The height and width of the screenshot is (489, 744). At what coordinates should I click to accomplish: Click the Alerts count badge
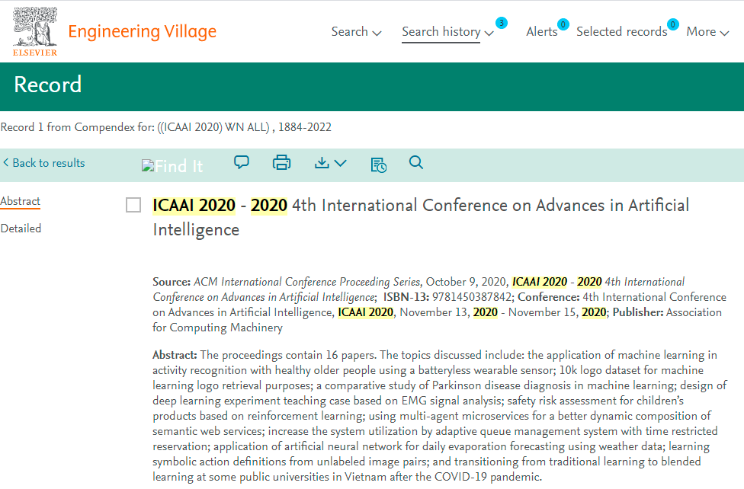pyautogui.click(x=563, y=24)
